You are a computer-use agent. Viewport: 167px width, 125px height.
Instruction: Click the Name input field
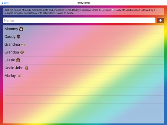79,20
